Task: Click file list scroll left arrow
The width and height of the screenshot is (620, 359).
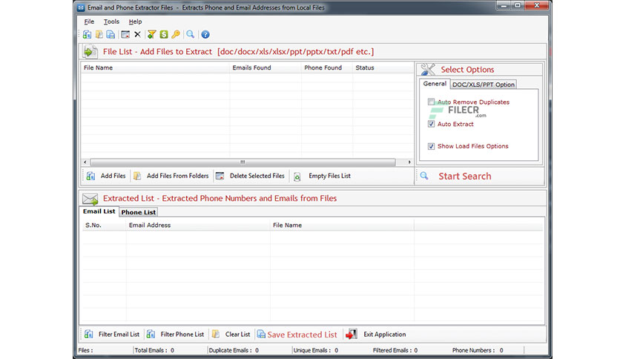Action: pyautogui.click(x=85, y=162)
